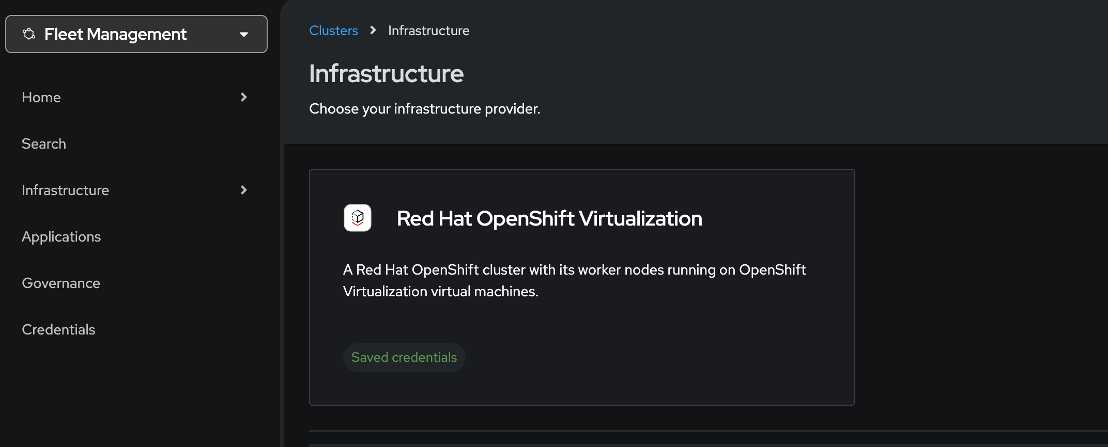Click the "Choose your infrastructure provider" subtitle

point(424,109)
